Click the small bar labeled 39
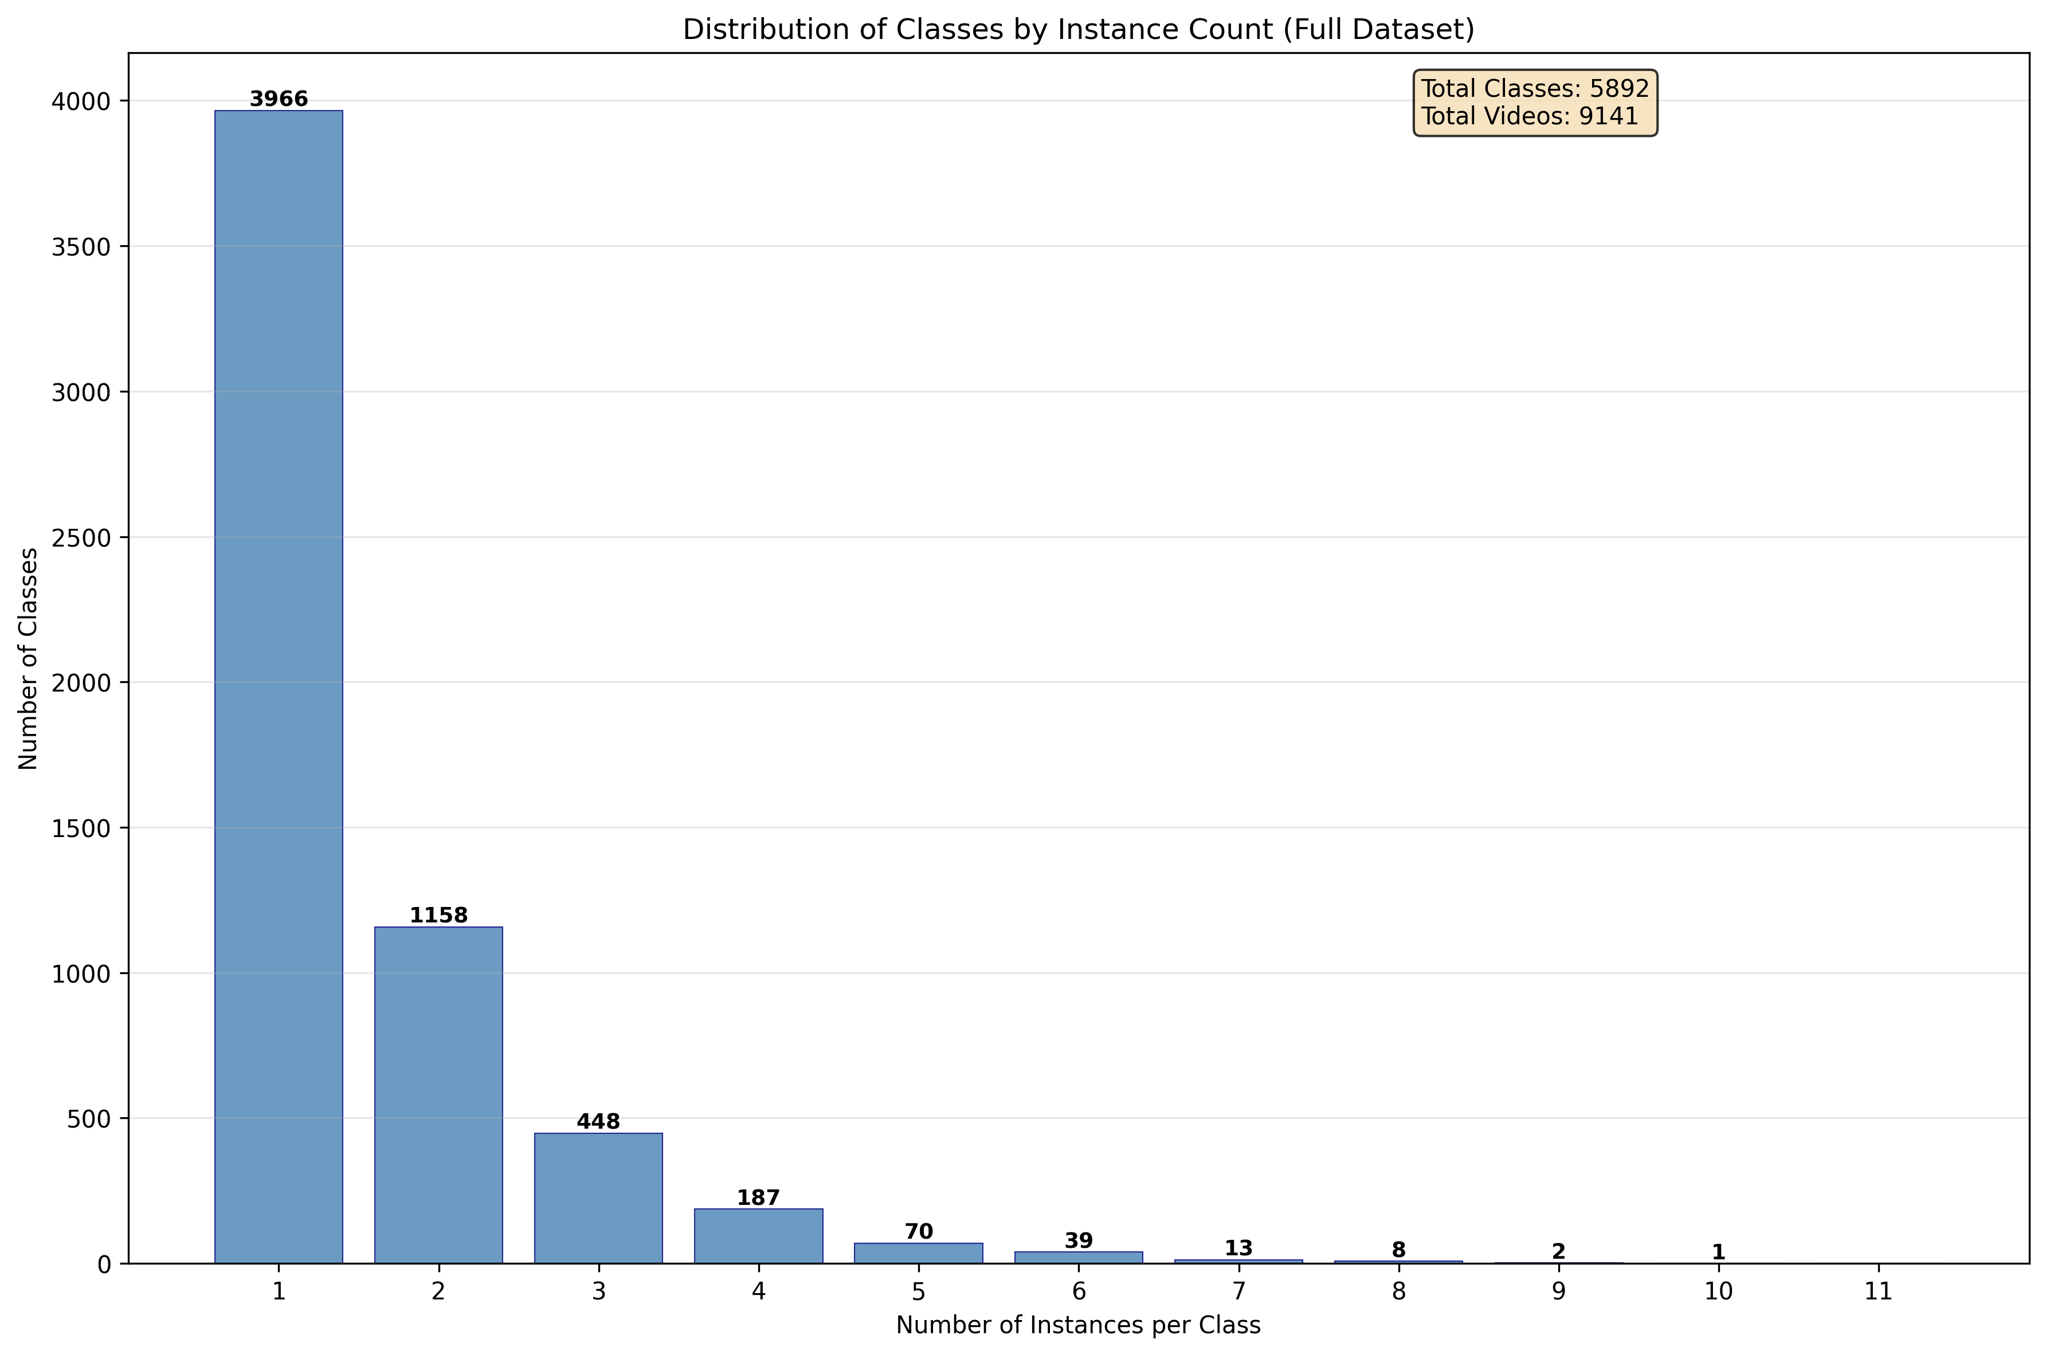Screen dimensions: 2046x1355 click(x=1078, y=1258)
